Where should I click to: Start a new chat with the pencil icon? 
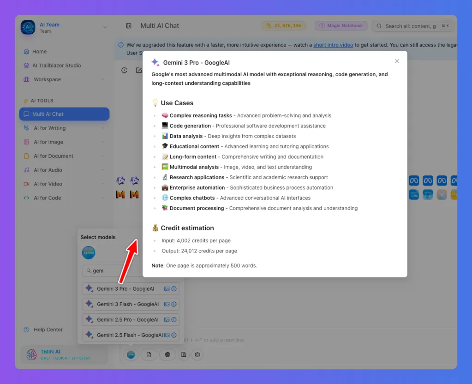[x=139, y=70]
